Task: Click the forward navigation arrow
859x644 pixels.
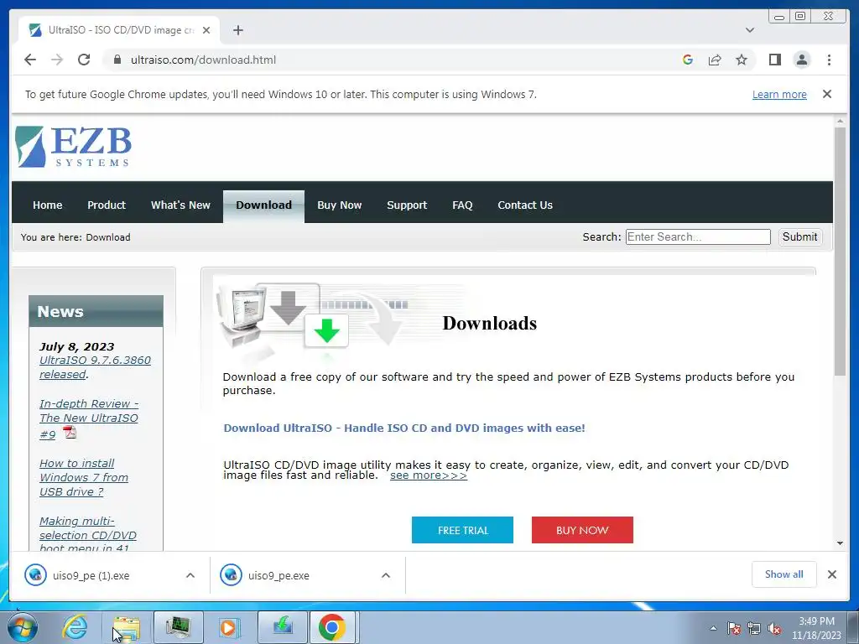Action: pos(57,60)
